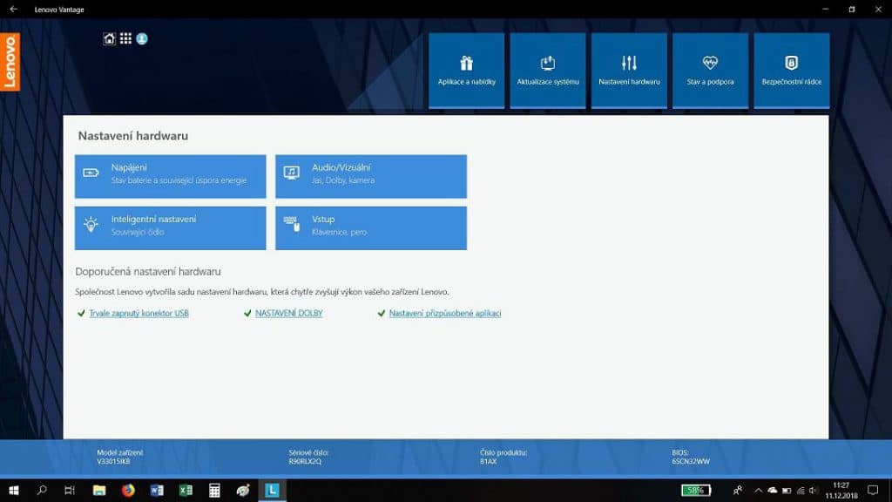892x502 pixels.
Task: Click the volume speaker tray icon
Action: [814, 491]
